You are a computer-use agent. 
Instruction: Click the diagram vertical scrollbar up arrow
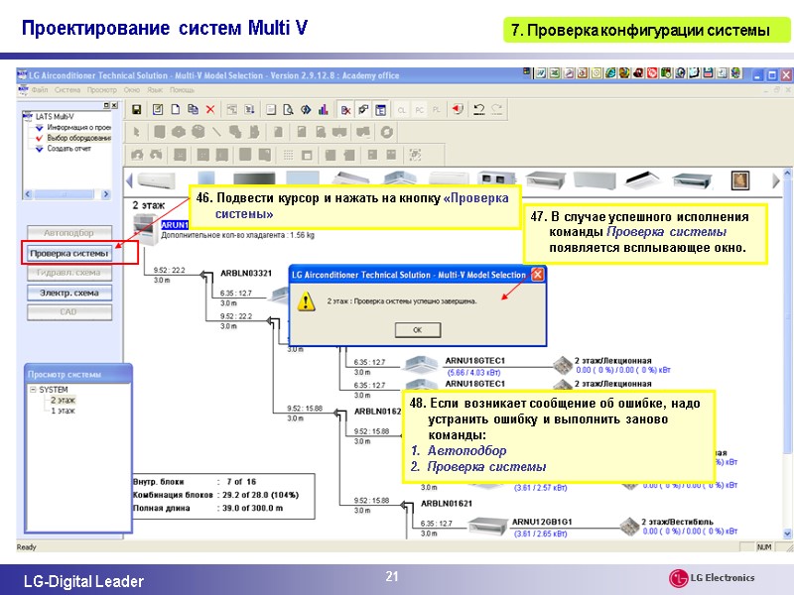click(x=787, y=173)
